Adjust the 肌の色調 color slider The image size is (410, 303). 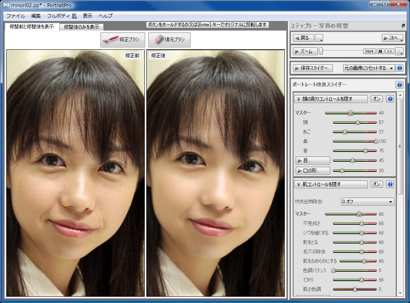pos(354,289)
